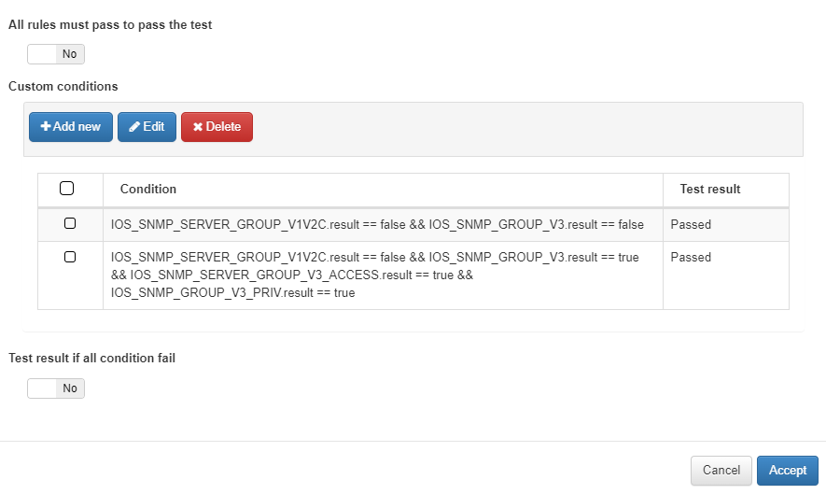Toggle the 'Test result if all condition fail' switch
Viewport: 826px width, 494px height.
(56, 388)
